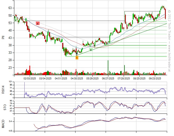Click the thick green support line near 30
Screen dimensions: 174x136
point(119,56)
